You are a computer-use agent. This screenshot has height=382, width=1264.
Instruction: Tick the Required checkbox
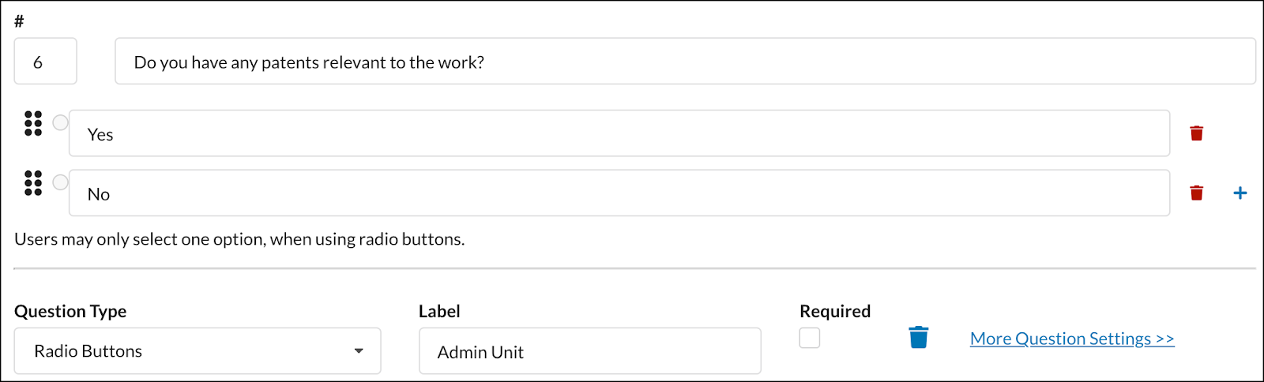(810, 338)
